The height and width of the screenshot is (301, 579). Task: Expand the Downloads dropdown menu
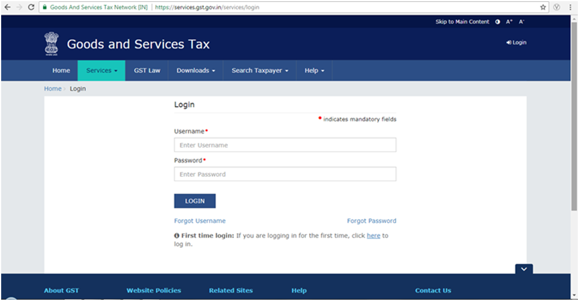(x=196, y=70)
